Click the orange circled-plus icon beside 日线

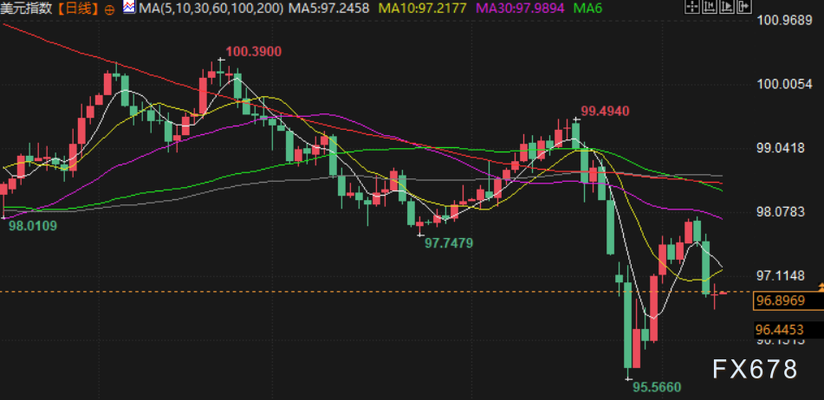point(109,9)
